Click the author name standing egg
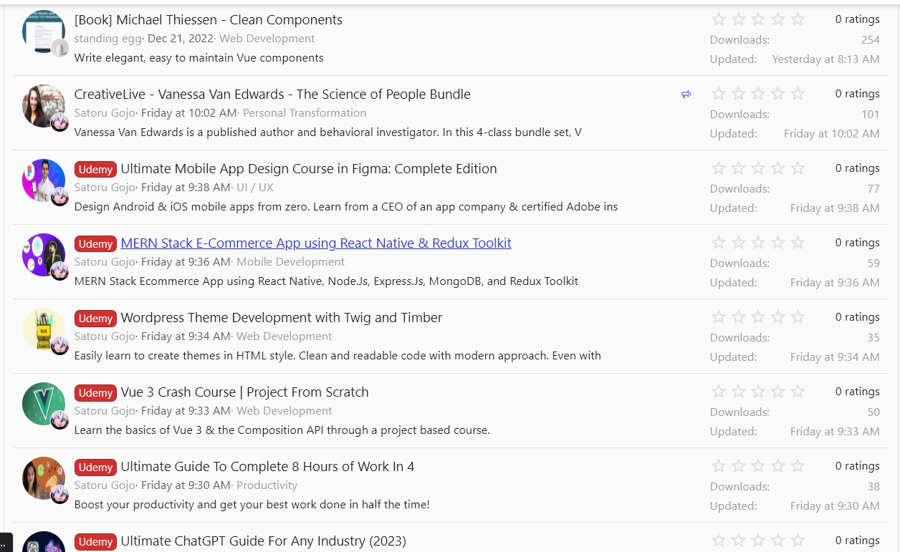This screenshot has height=552, width=900. [108, 39]
